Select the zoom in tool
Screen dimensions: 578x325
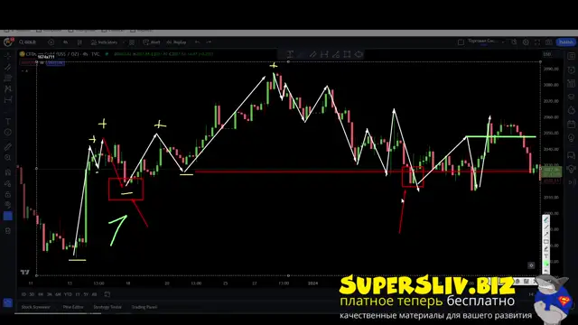pyautogui.click(x=8, y=158)
